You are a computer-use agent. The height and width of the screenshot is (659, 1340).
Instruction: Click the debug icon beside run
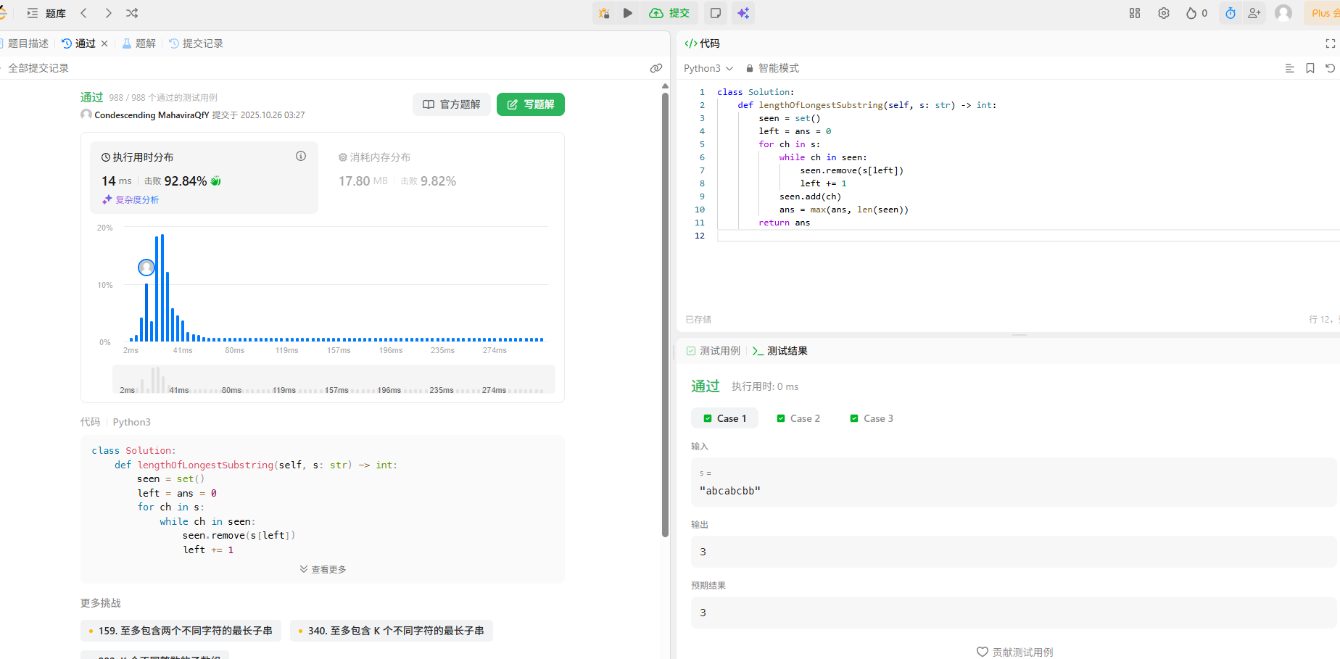(604, 13)
